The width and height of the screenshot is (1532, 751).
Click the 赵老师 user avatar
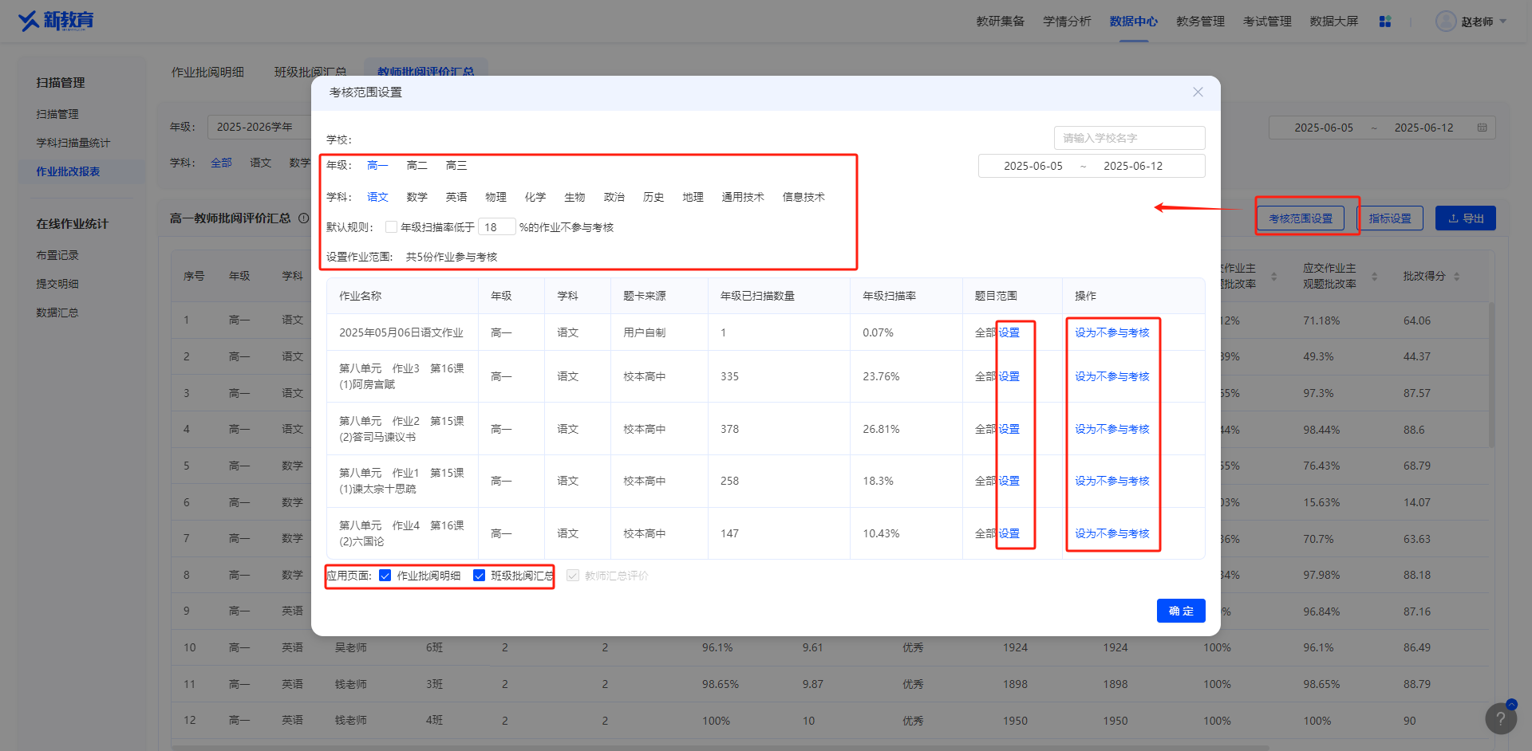click(1446, 22)
